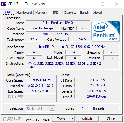Show the About tab

tap(98, 13)
